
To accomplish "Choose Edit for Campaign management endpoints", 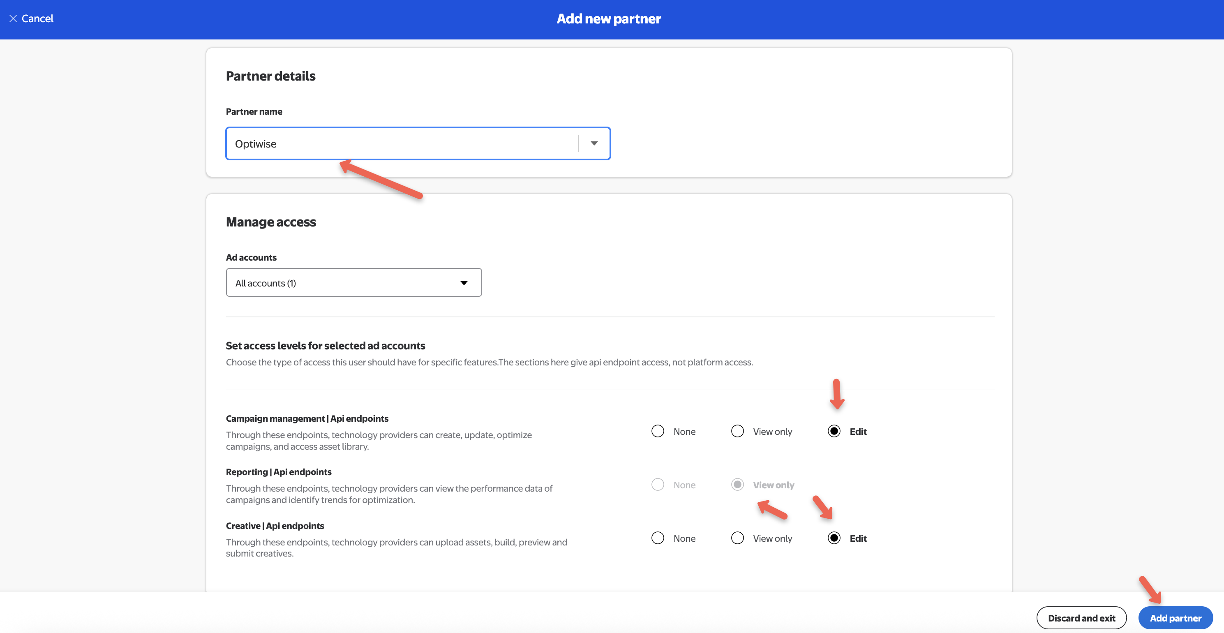I will coord(834,431).
